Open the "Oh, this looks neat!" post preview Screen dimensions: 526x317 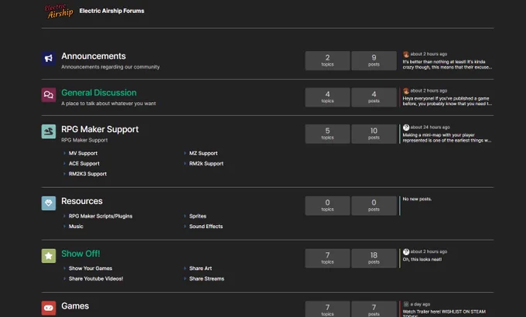(422, 259)
